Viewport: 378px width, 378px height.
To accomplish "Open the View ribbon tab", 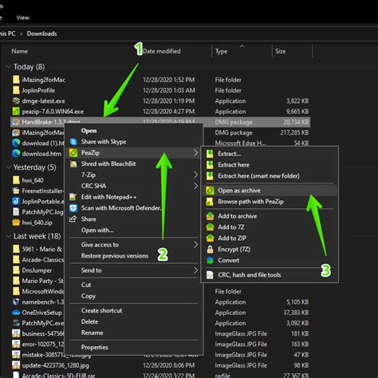I will coord(23,18).
